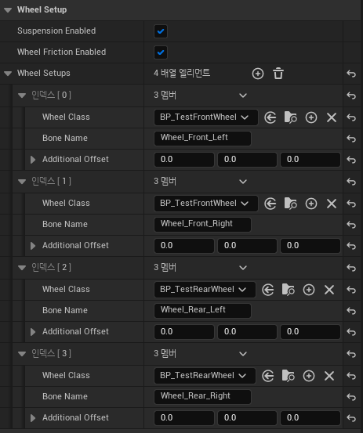Image resolution: width=363 pixels, height=433 pixels.
Task: Select the index 2 '3 멤버' text
Action: pyautogui.click(x=165, y=267)
